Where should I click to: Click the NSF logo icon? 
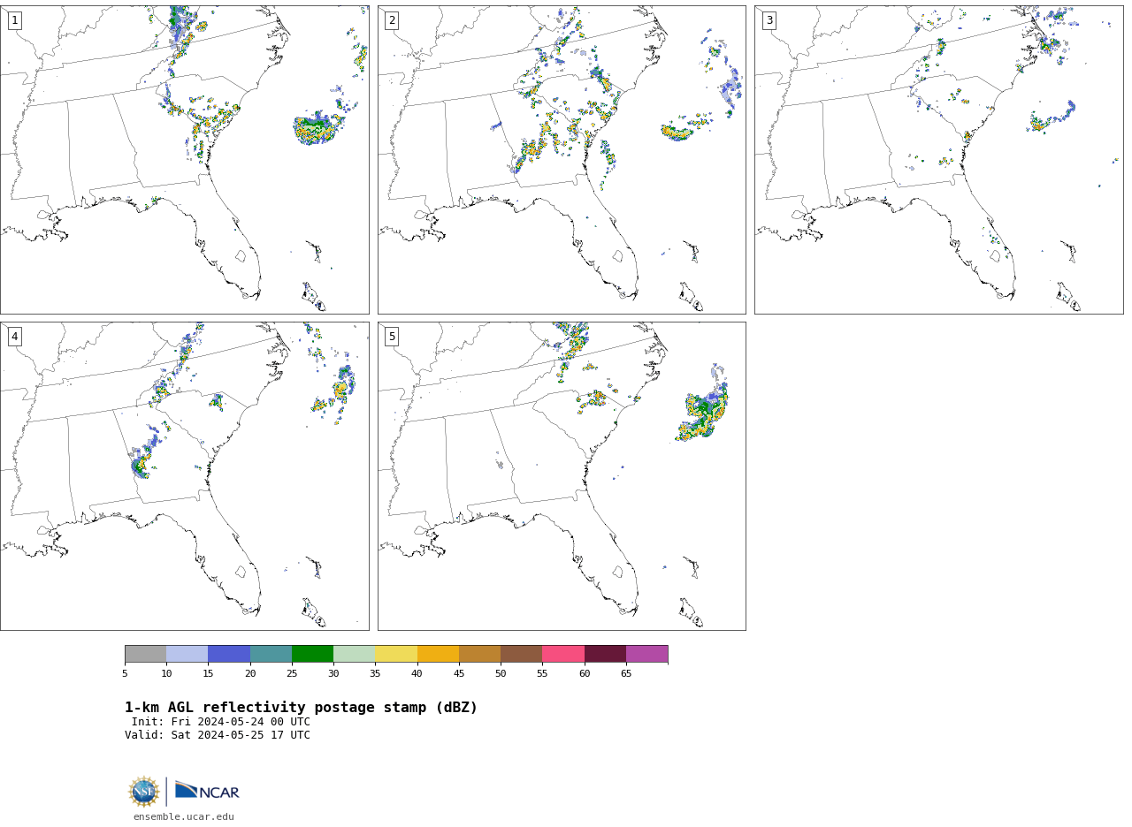pos(144,792)
